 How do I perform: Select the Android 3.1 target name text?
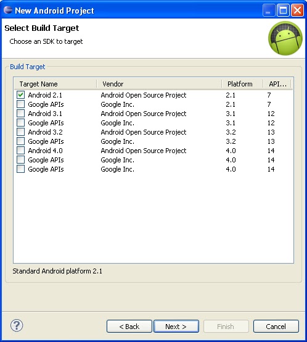[45, 114]
